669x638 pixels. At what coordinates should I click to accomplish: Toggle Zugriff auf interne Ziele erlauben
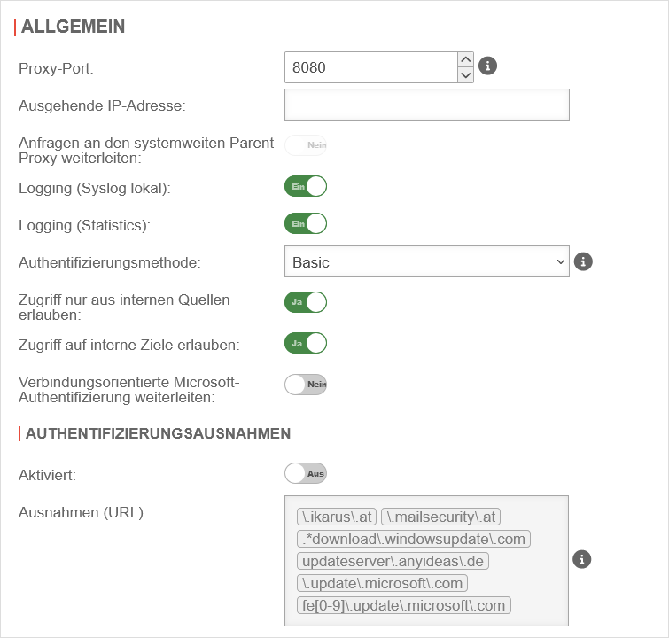pyautogui.click(x=306, y=343)
